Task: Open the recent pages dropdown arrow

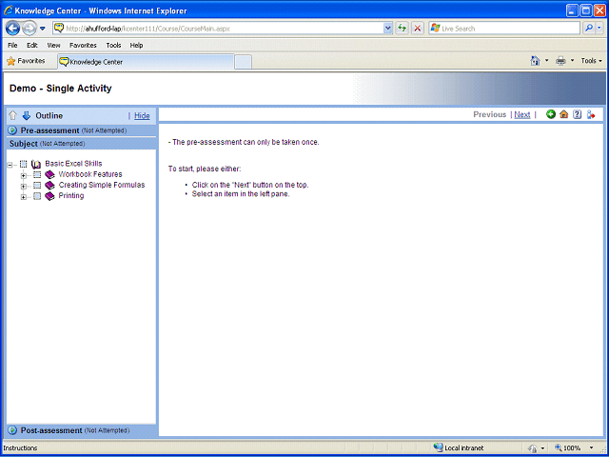Action: (x=43, y=29)
